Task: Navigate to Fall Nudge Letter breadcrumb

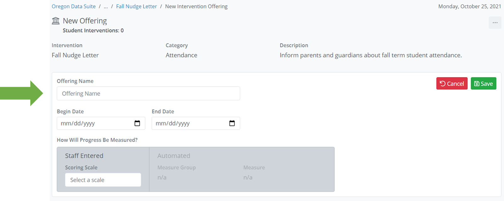Action: coord(136,6)
